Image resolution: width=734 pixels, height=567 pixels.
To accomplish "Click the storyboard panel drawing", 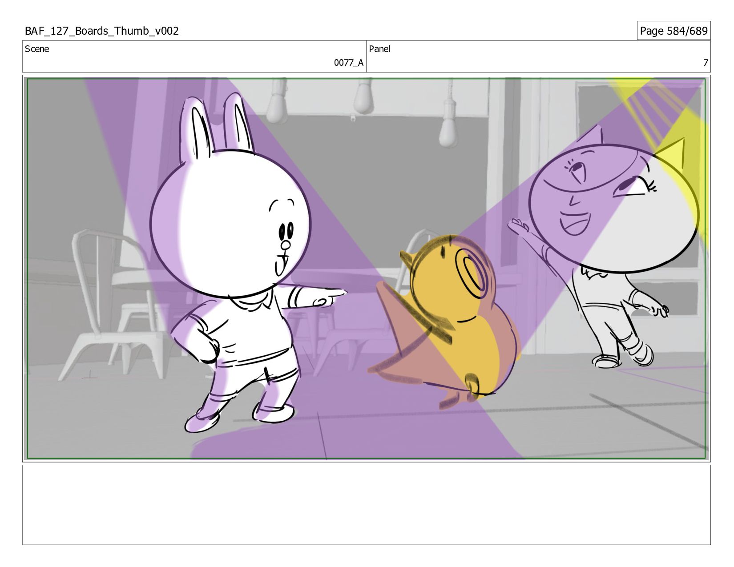I will pyautogui.click(x=366, y=269).
